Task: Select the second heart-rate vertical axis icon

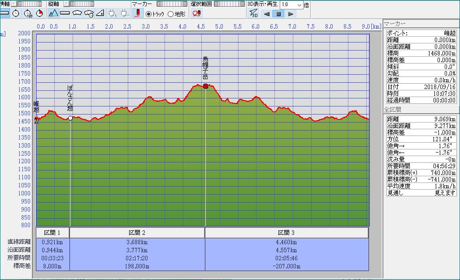Action: point(124,13)
